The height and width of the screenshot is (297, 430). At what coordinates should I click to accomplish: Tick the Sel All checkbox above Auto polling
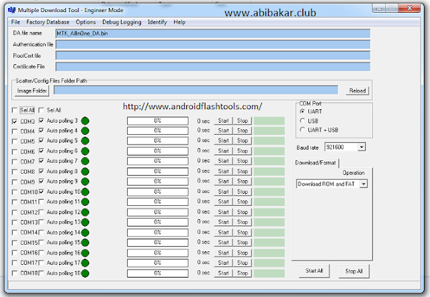[41, 111]
